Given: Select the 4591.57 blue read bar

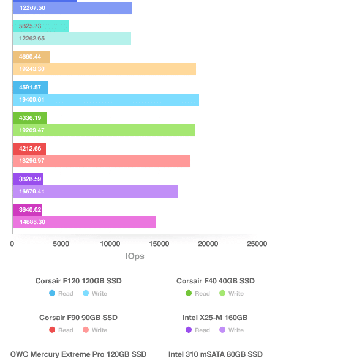Looking at the screenshot, I should [x=31, y=88].
